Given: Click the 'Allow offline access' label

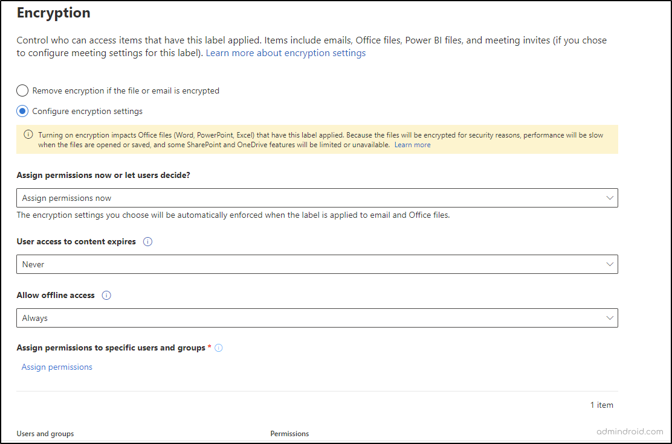Looking at the screenshot, I should click(56, 295).
